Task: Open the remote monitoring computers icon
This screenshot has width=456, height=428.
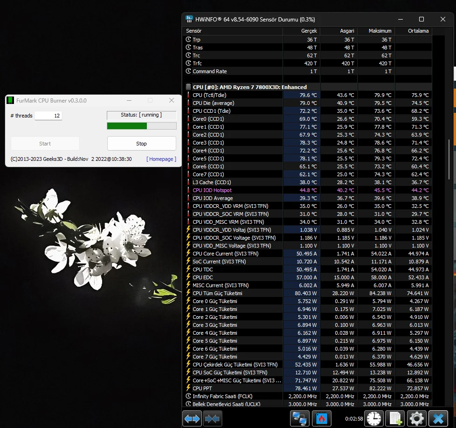Action: click(x=299, y=419)
